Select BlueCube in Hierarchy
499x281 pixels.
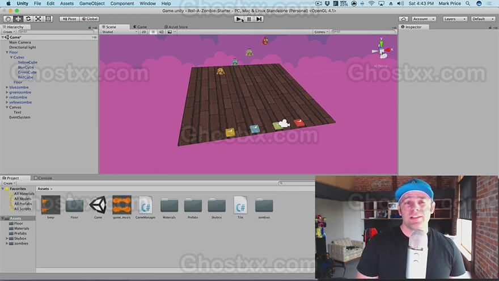pos(26,67)
